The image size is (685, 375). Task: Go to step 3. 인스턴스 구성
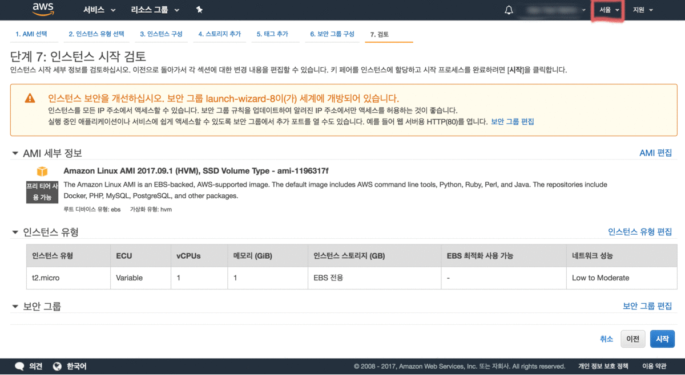pos(162,34)
